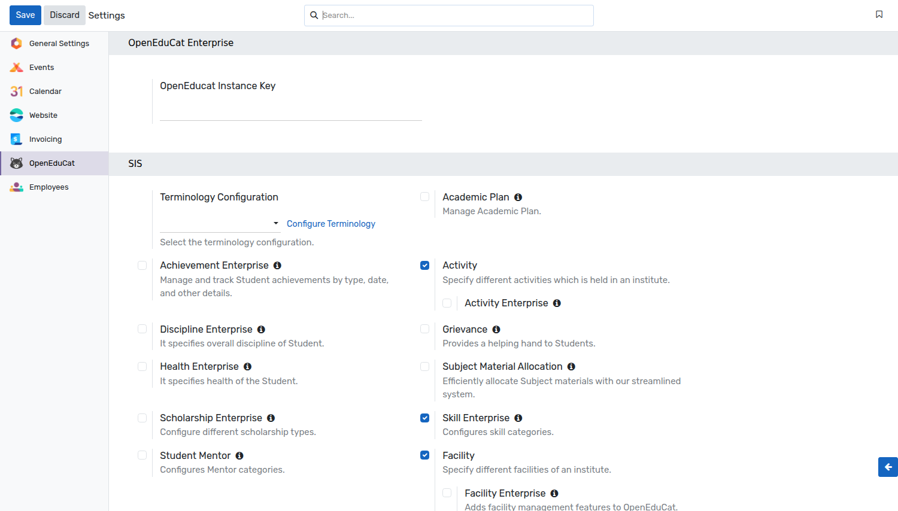
Task: Enable the Scholarship Enterprise checkbox
Action: [142, 418]
